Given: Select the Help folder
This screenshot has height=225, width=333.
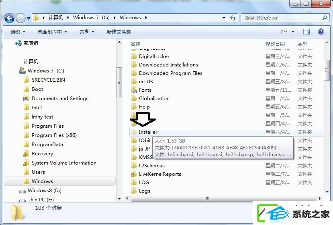Looking at the screenshot, I should [145, 107].
